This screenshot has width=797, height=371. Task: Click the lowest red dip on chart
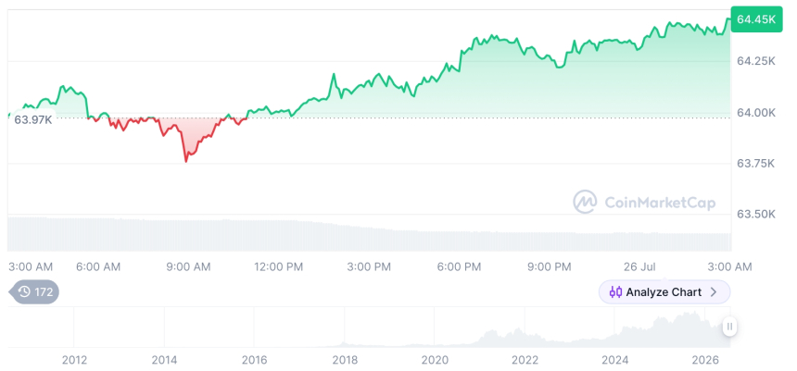(186, 161)
